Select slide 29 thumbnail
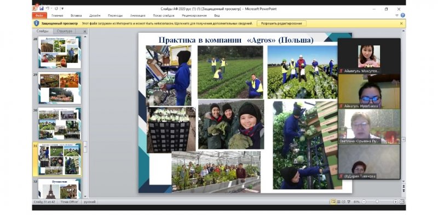This screenshot has height=219, width=438. 60,88
